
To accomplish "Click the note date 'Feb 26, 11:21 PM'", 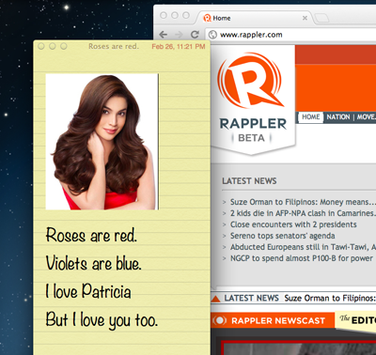I will pos(179,47).
